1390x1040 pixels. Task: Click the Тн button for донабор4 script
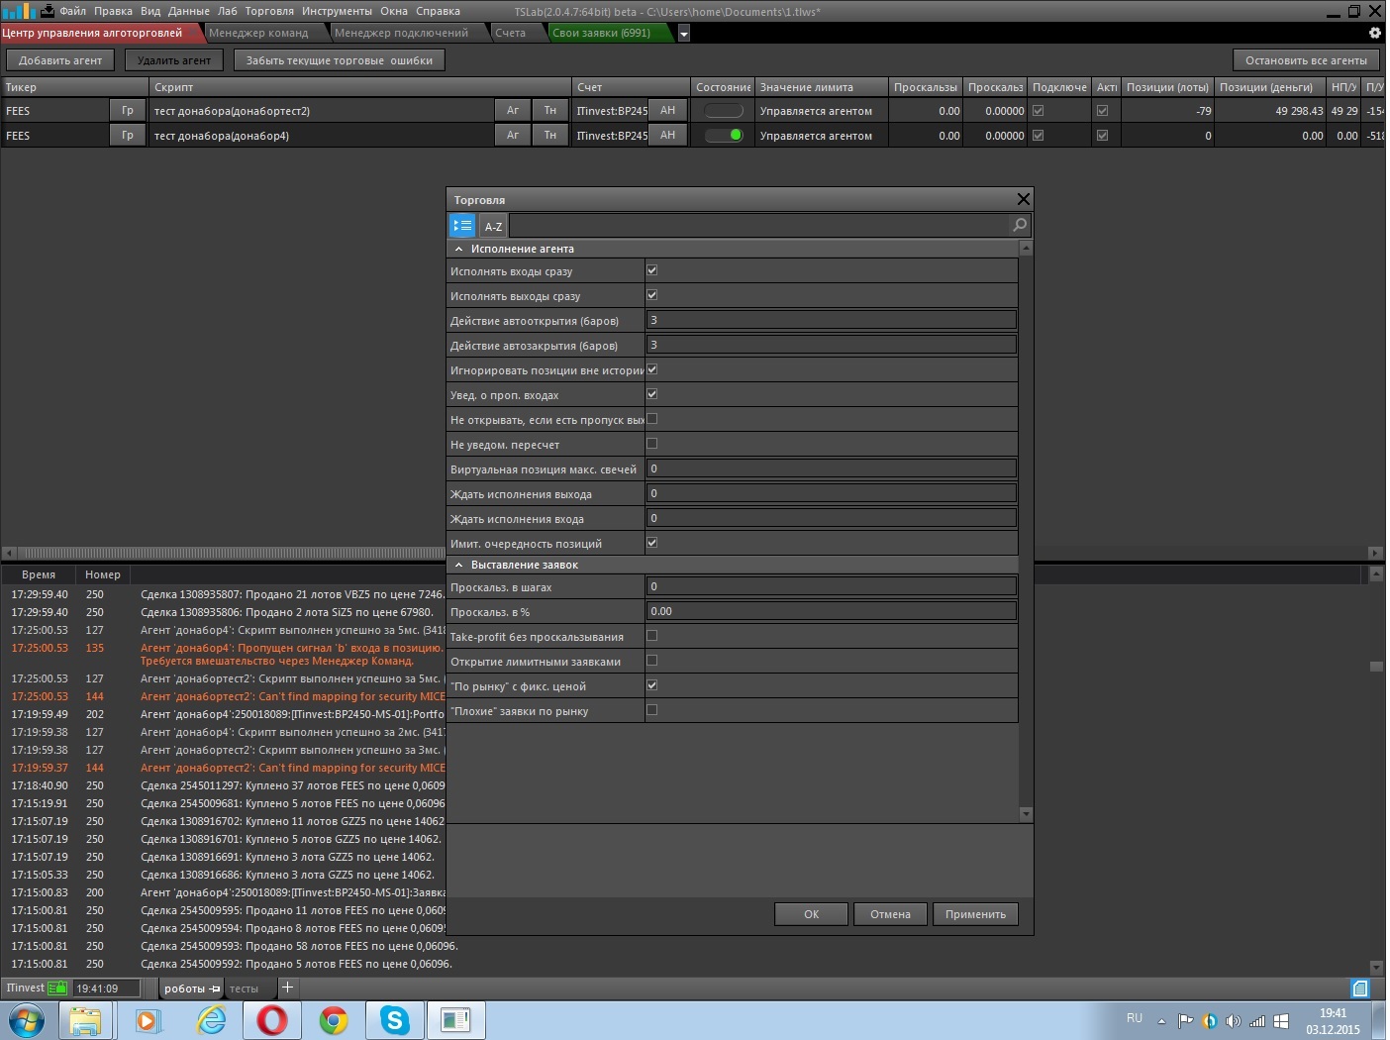550,135
